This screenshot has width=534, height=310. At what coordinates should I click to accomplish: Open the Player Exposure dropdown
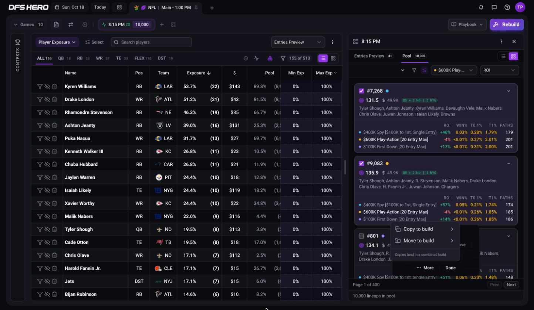coord(57,42)
